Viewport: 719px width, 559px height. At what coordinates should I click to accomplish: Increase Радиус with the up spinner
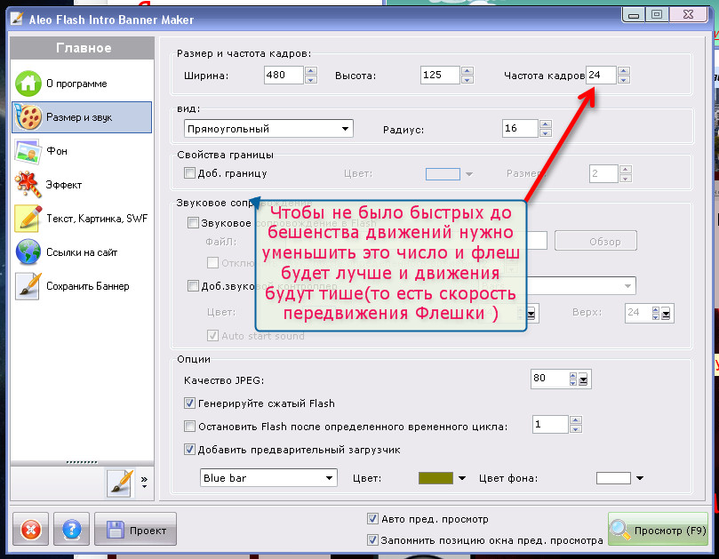point(545,124)
